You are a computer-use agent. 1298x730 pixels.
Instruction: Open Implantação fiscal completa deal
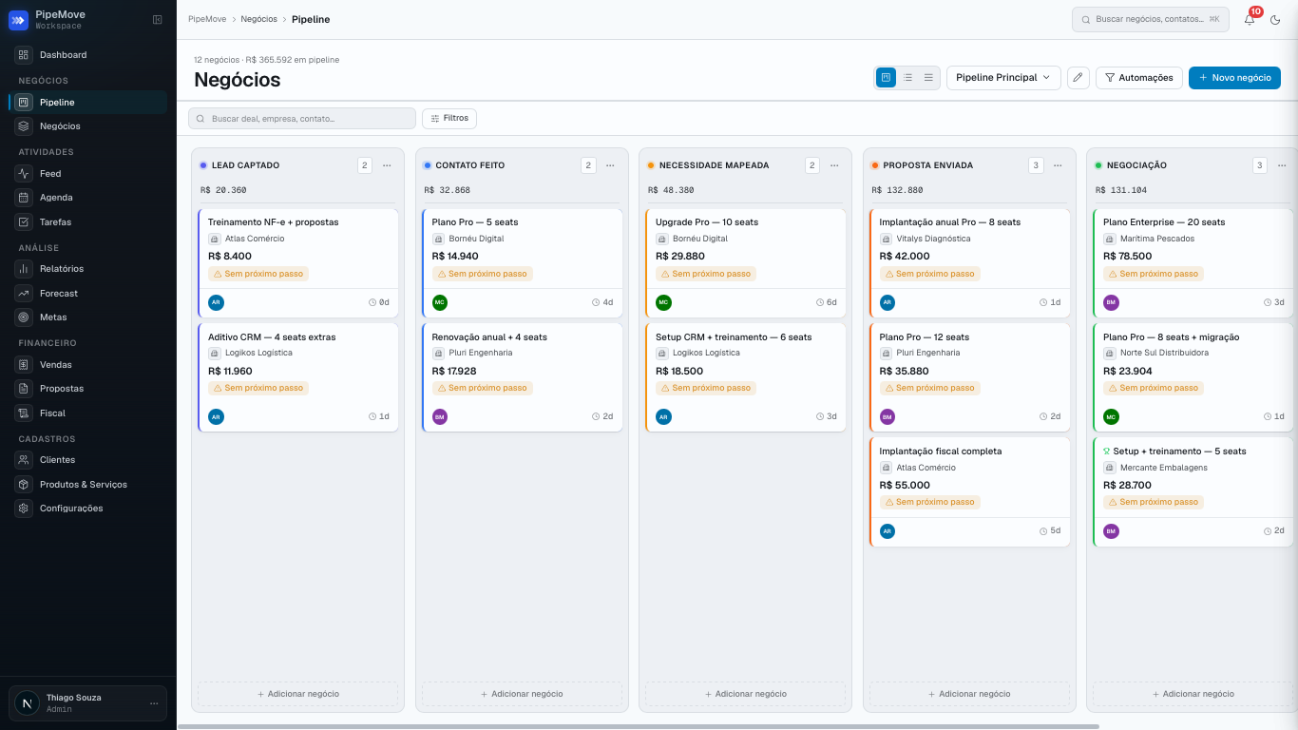coord(969,492)
